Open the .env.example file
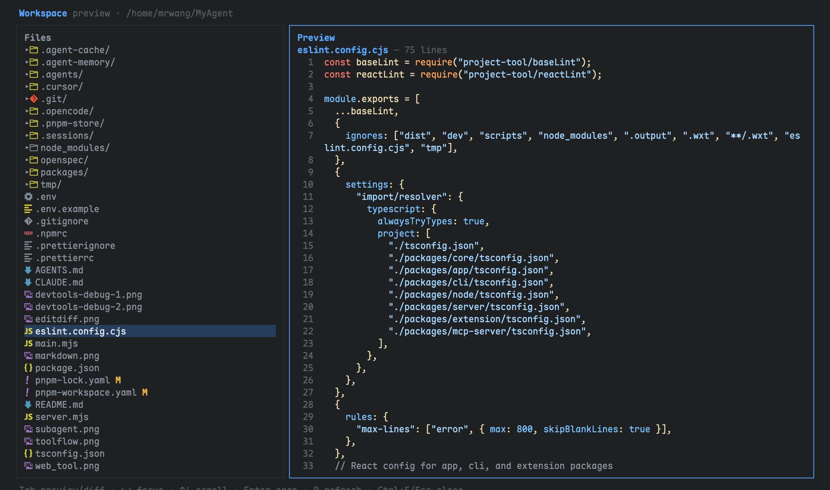This screenshot has height=490, width=830. point(67,209)
